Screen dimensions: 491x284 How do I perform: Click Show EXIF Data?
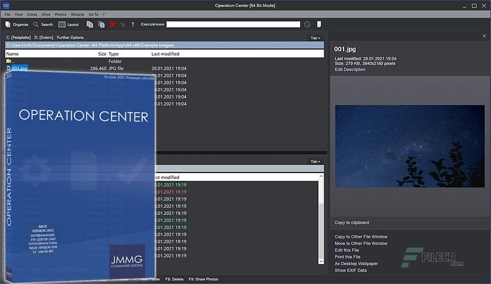[x=351, y=271]
